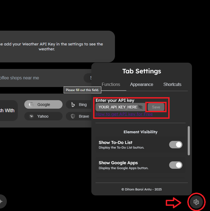This screenshot has height=211, width=210.
Task: Select Brave as the search engine
Action: pyautogui.click(x=79, y=116)
